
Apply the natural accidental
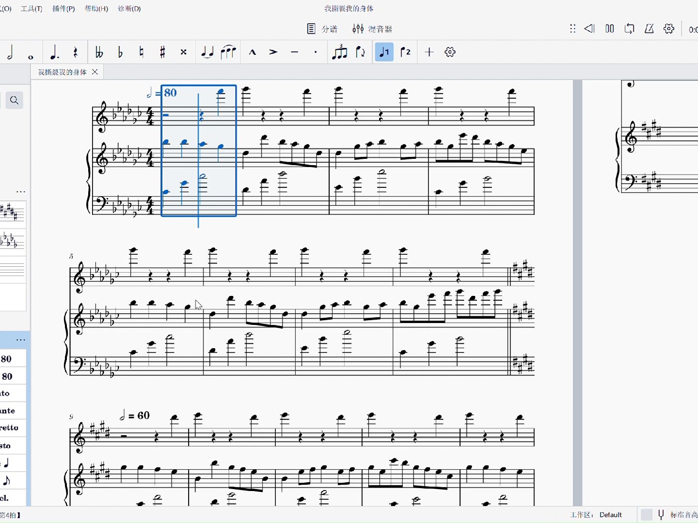pyautogui.click(x=142, y=52)
